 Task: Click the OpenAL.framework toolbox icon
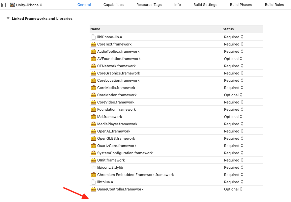coord(94,131)
